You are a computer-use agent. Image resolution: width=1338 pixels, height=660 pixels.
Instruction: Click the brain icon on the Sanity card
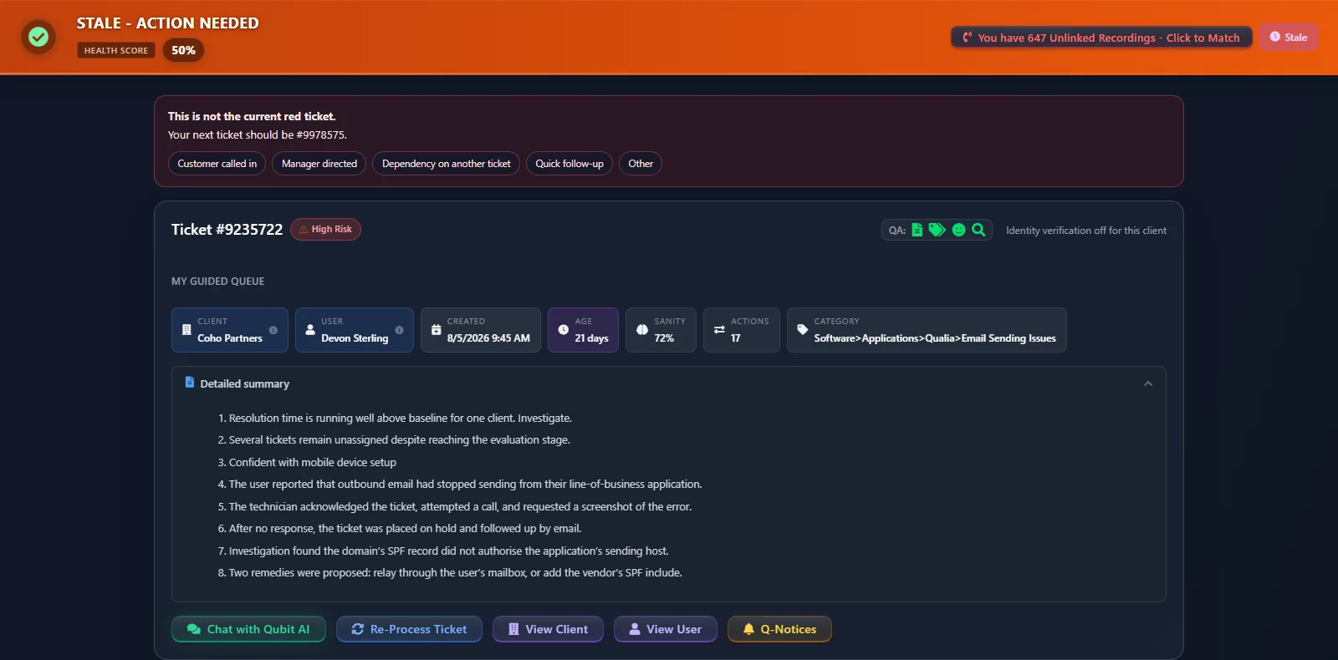(642, 330)
